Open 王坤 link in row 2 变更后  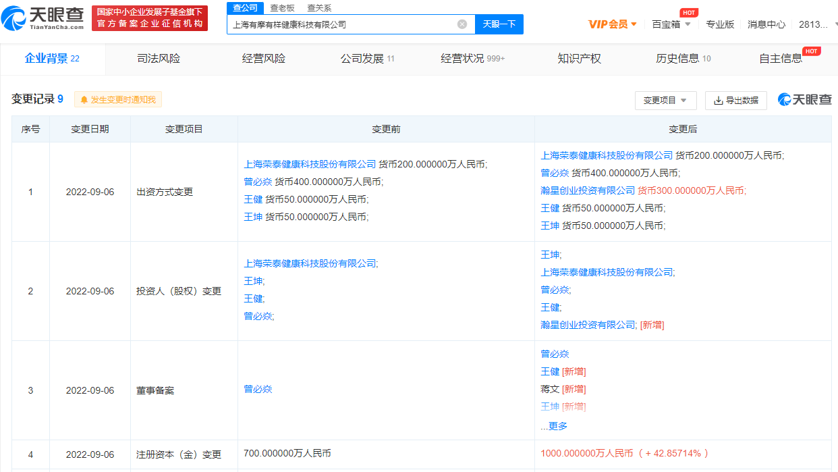[550, 255]
